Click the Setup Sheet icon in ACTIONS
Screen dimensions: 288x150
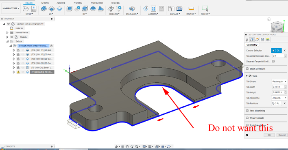161,9
